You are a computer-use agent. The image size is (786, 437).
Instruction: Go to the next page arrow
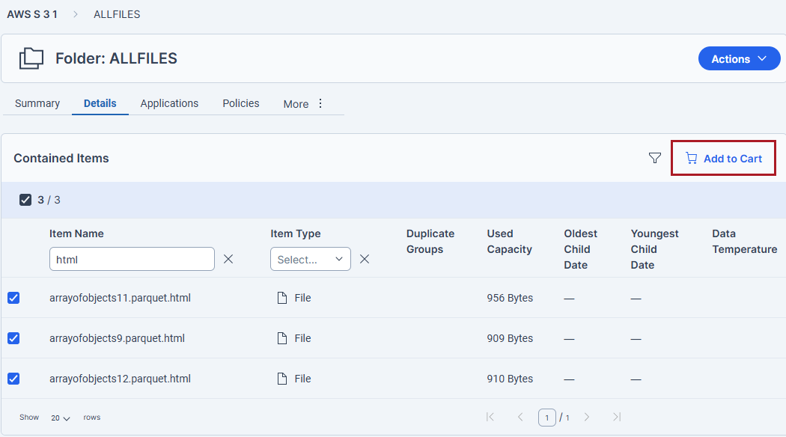coord(586,417)
